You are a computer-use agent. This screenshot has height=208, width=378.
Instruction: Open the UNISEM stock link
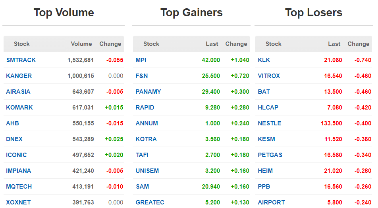click(147, 171)
